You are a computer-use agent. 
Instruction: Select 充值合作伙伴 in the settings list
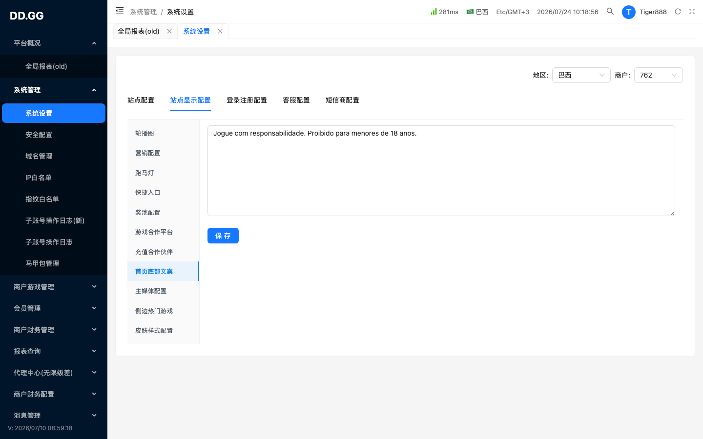163,252
